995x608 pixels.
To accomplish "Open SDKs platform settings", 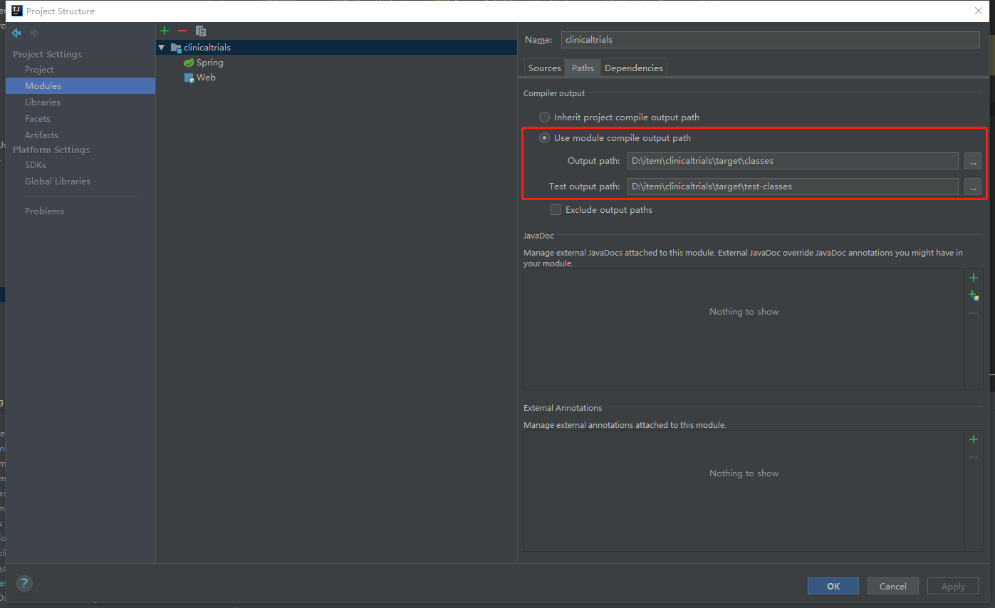I will point(36,164).
